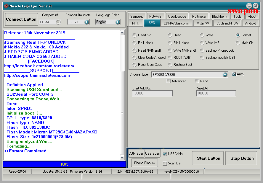
Task: Select the SPD tab
Action: point(152,23)
